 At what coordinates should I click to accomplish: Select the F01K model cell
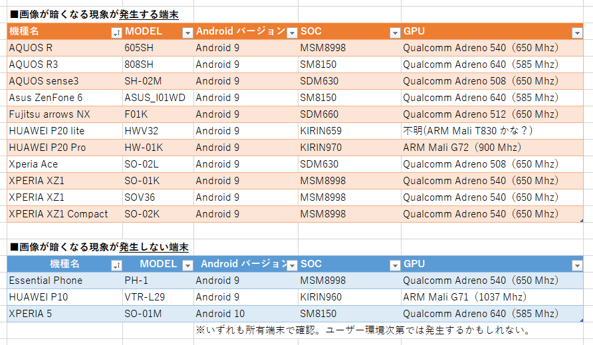158,114
